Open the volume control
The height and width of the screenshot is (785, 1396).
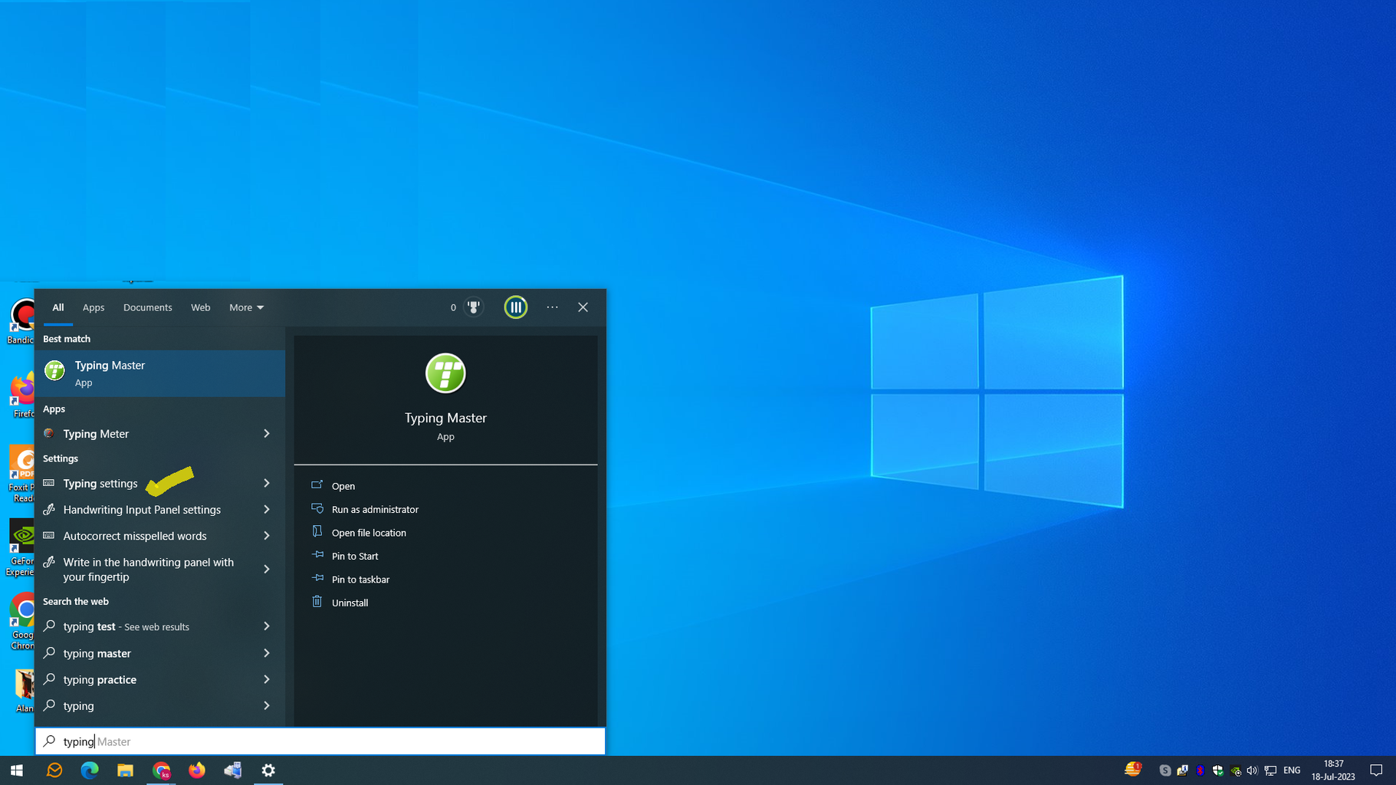pyautogui.click(x=1253, y=770)
